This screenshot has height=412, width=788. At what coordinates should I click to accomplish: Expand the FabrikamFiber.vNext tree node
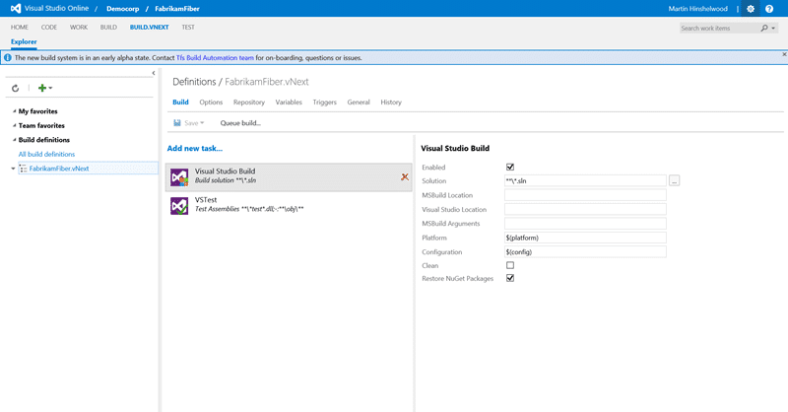pos(13,169)
